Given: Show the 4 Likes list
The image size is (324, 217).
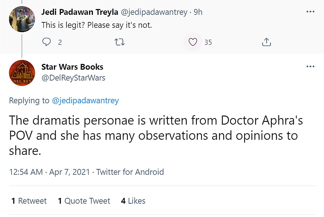Looking at the screenshot, I should [x=133, y=201].
